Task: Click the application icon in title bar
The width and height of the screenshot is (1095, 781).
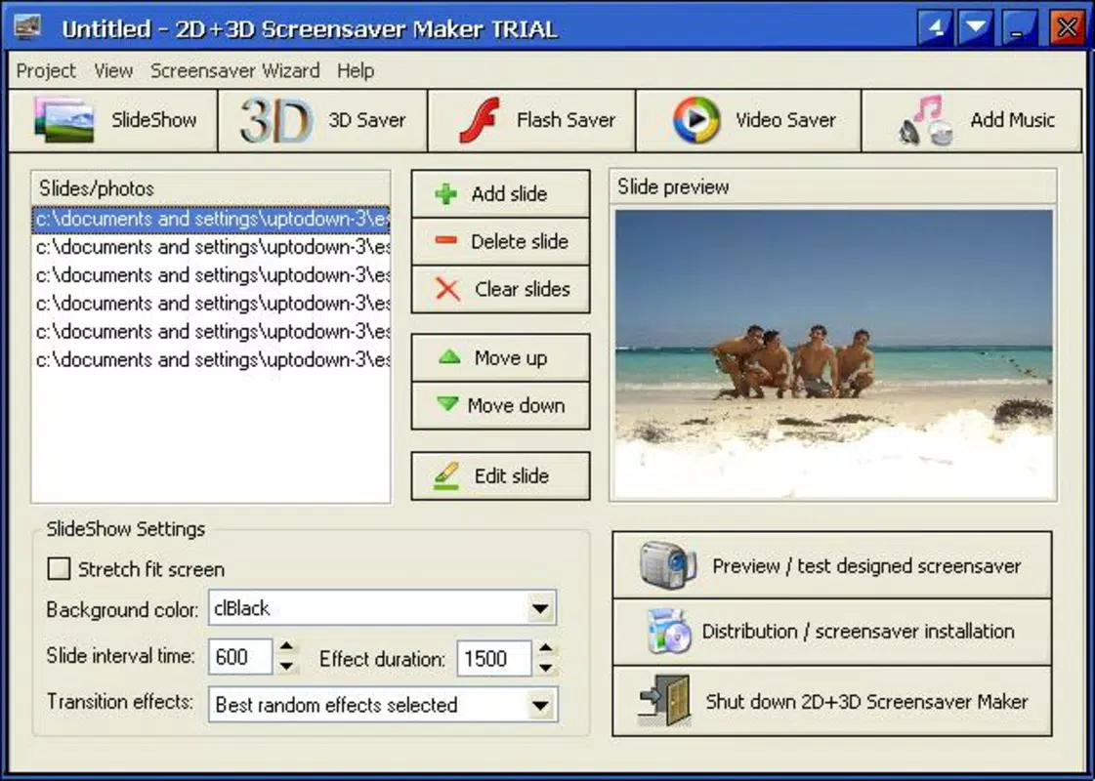Action: [27, 27]
